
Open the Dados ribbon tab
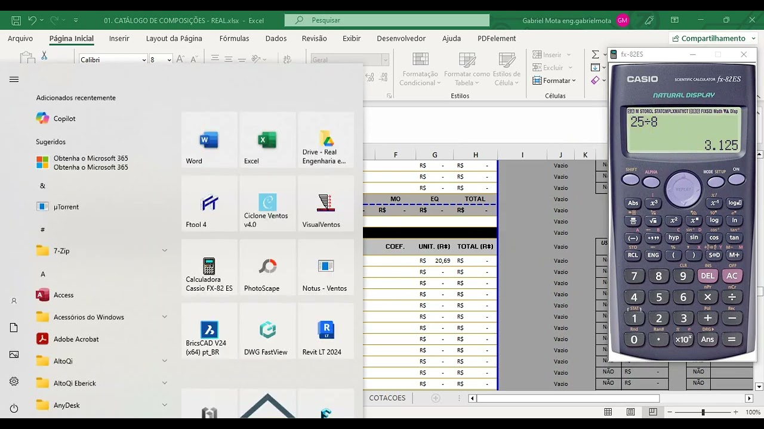point(276,38)
